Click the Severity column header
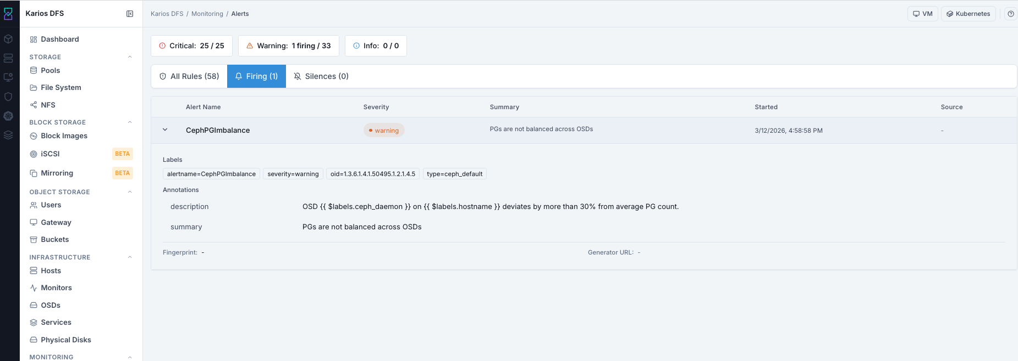 click(376, 107)
